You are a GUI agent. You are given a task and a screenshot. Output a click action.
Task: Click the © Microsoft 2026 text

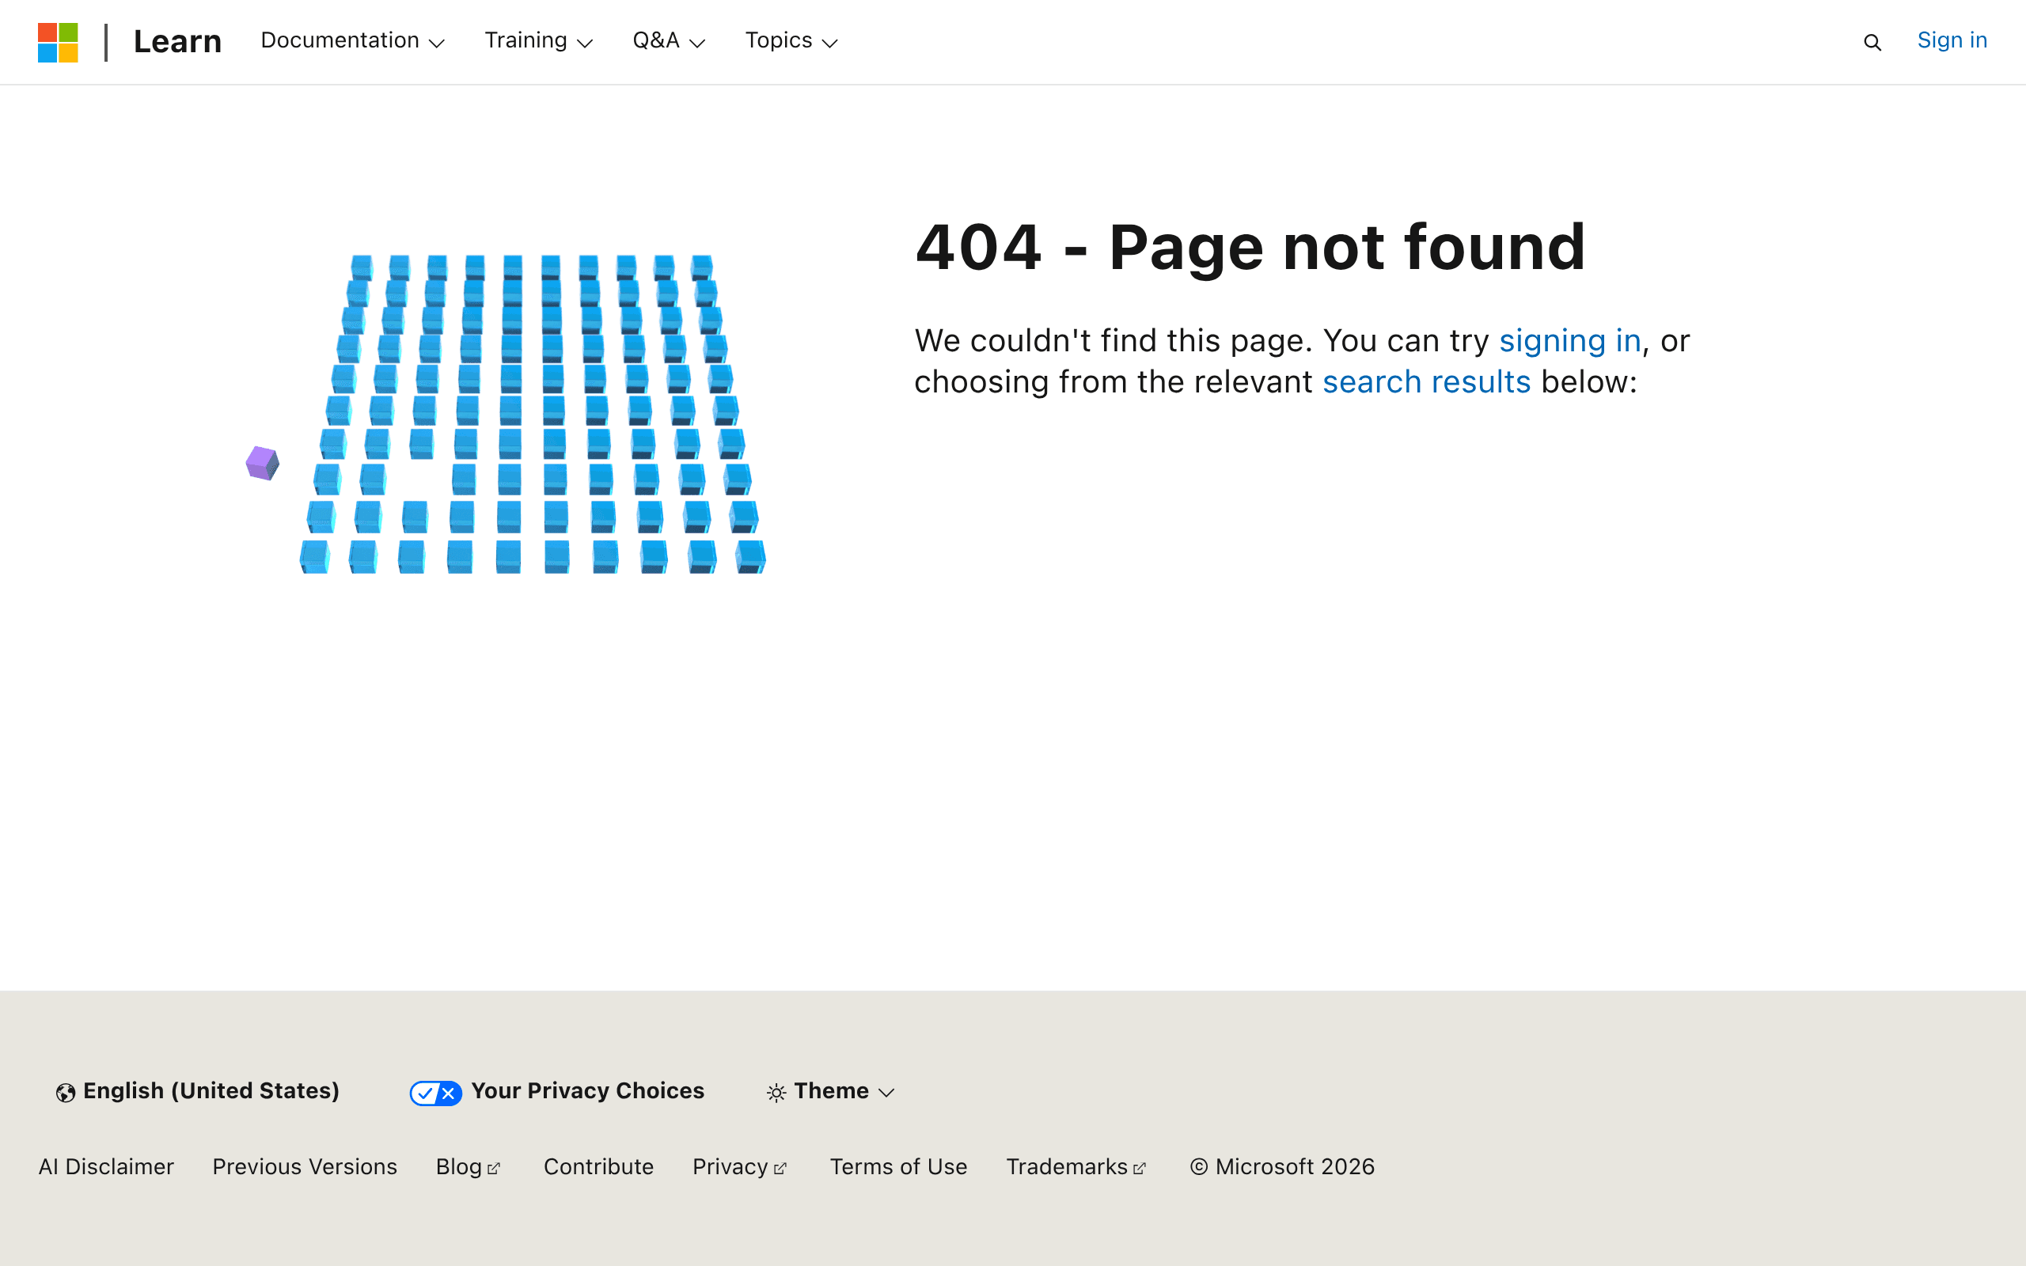click(1283, 1166)
